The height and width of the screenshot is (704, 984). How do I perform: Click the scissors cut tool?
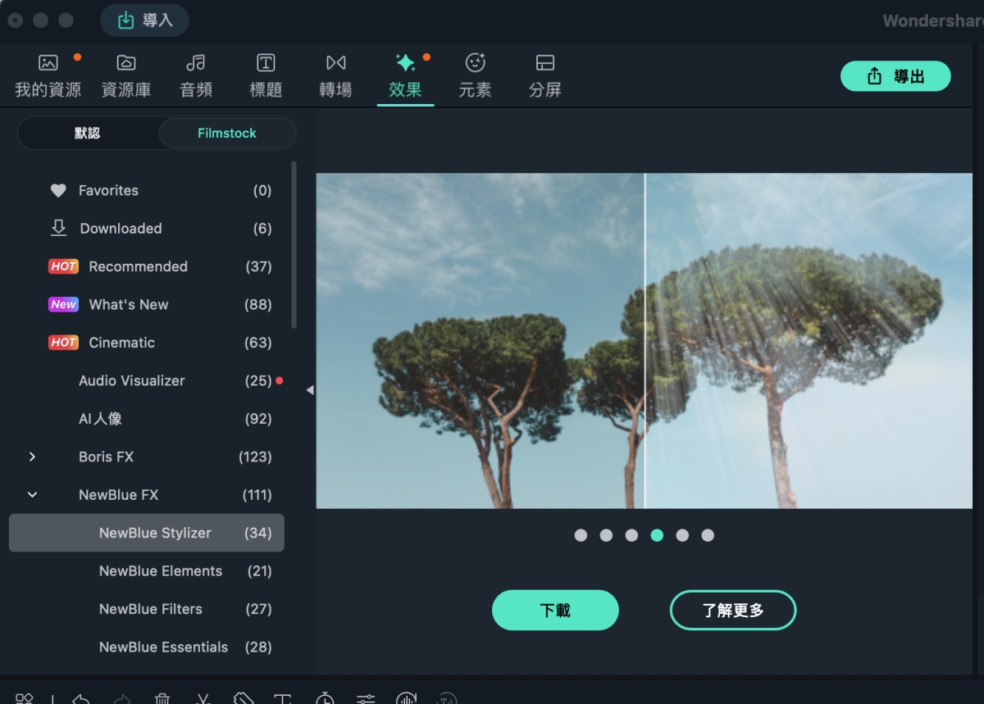click(x=203, y=698)
